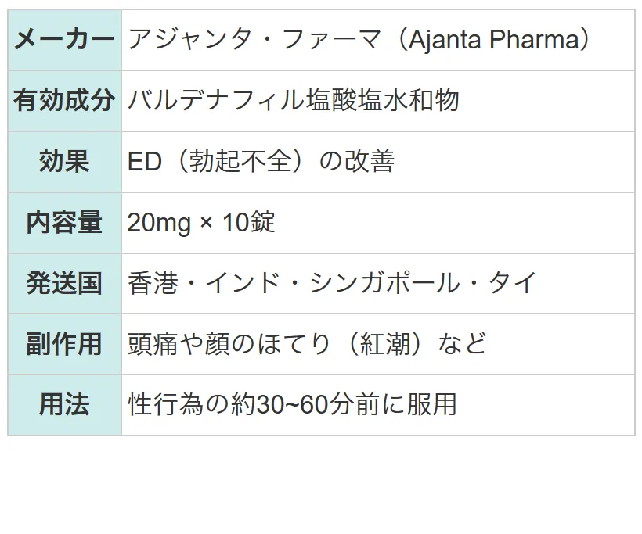Select the バルデナフィル塩酸塩水和物 ingredient cell

[x=378, y=101]
